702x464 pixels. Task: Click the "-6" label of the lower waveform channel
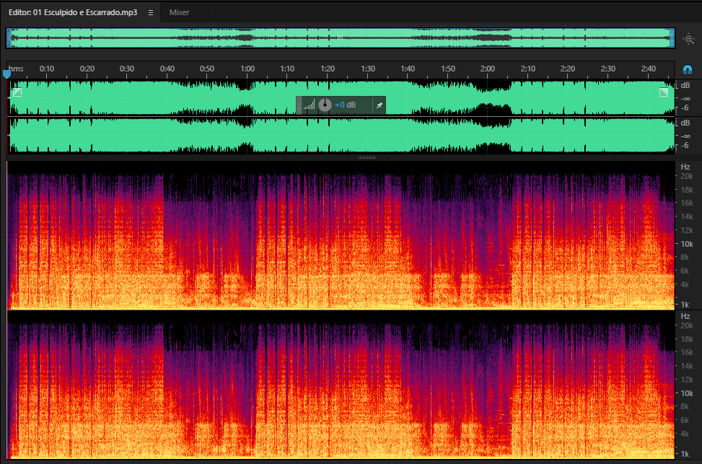point(685,145)
